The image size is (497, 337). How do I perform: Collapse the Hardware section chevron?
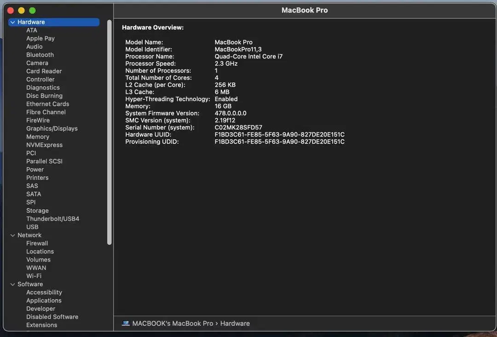(12, 22)
